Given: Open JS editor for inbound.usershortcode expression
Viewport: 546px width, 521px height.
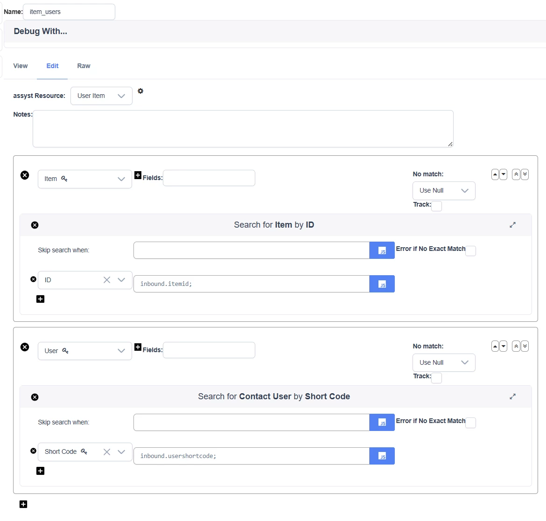Looking at the screenshot, I should (382, 456).
